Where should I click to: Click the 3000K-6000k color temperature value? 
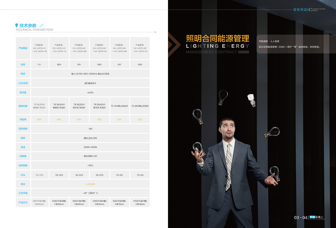(90, 147)
